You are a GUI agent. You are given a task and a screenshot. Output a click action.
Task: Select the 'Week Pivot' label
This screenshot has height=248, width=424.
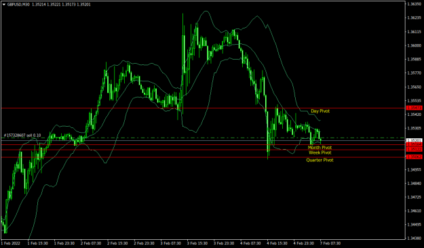[x=320, y=152]
